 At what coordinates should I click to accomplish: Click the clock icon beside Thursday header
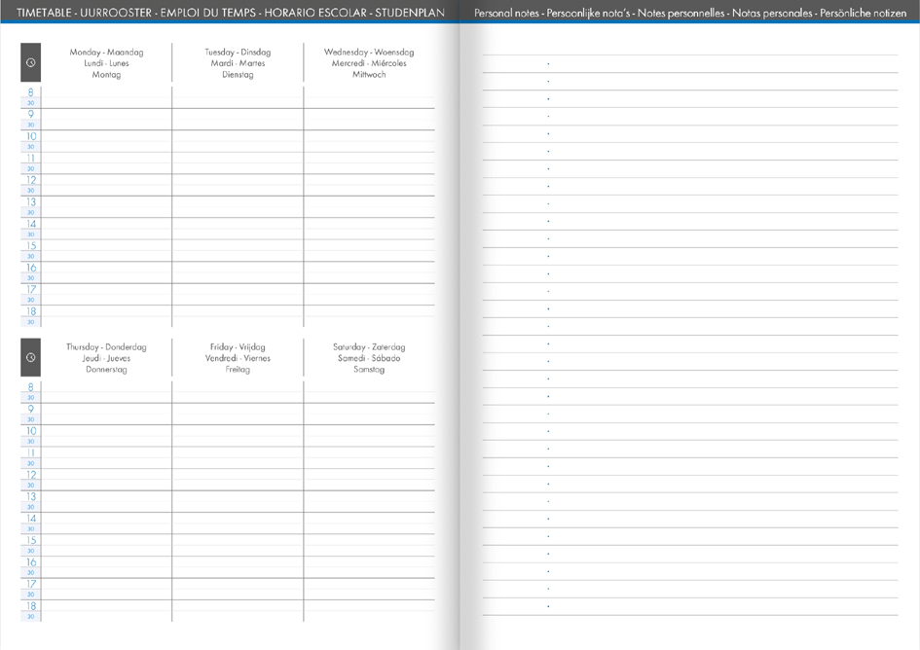(x=30, y=357)
